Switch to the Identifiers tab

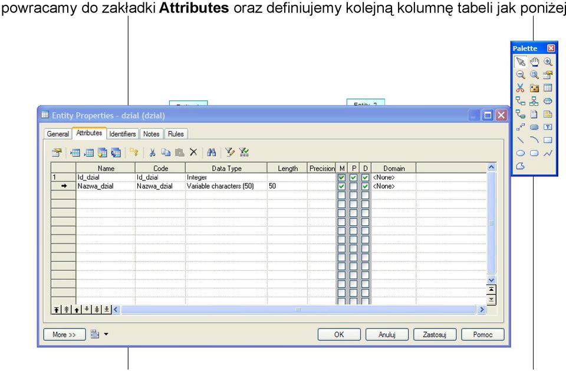[123, 134]
